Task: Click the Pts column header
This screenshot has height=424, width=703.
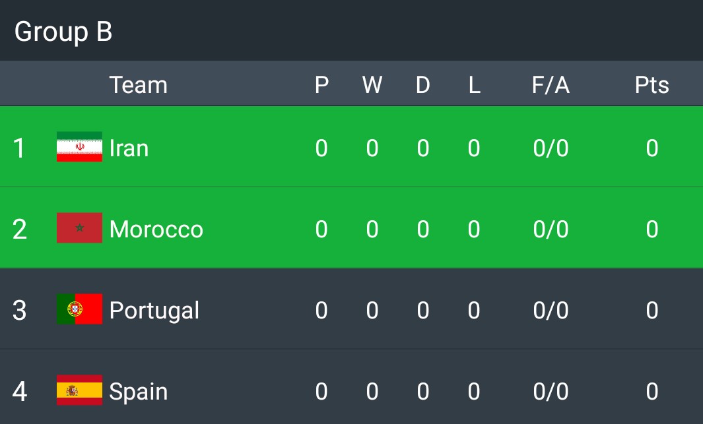Action: [652, 84]
